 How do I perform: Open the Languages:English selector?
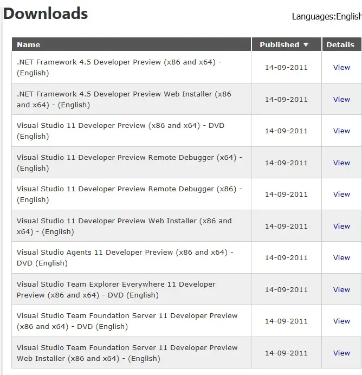(x=327, y=16)
